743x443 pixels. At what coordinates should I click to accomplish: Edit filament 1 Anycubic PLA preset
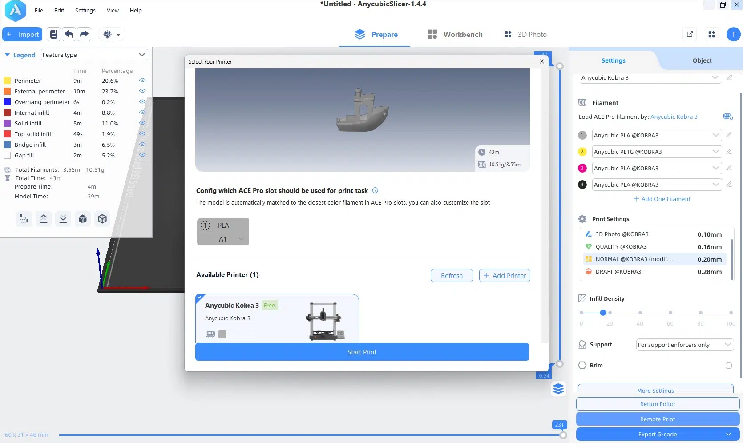click(729, 135)
